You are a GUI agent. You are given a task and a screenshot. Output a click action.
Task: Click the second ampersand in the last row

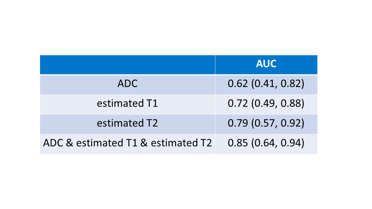tap(144, 143)
